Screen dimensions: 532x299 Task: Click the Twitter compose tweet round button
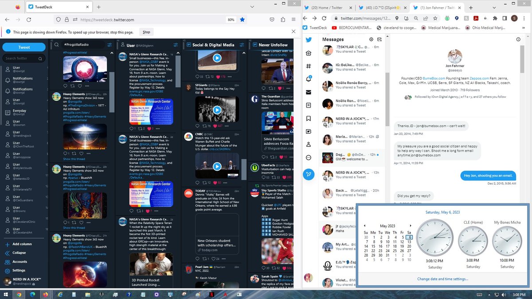309,174
